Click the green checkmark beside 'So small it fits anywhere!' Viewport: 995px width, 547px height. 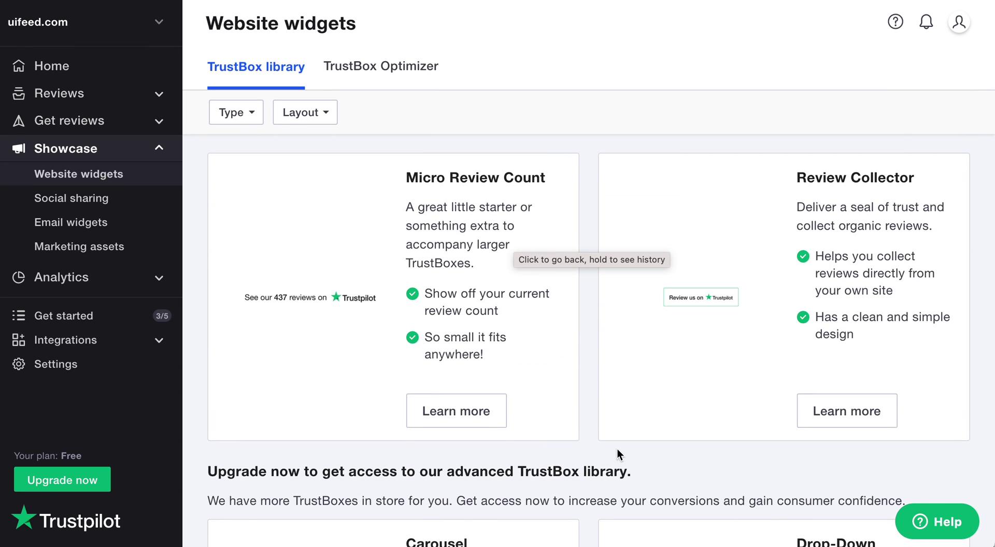(413, 338)
